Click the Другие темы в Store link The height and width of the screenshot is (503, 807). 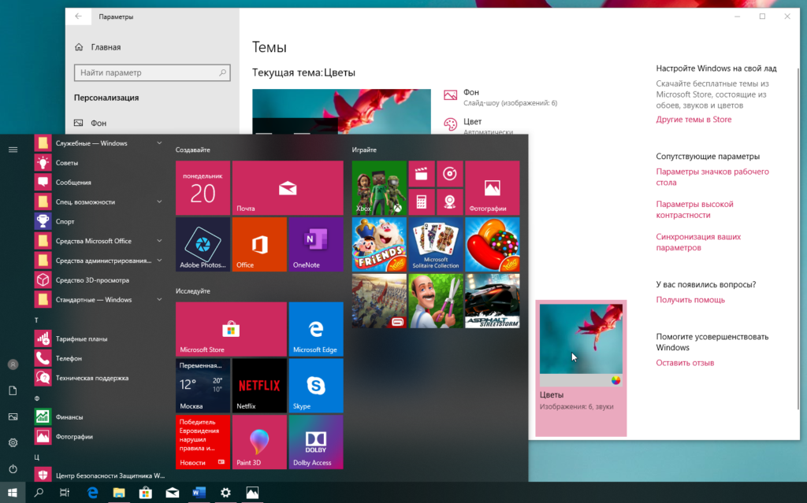pyautogui.click(x=694, y=120)
